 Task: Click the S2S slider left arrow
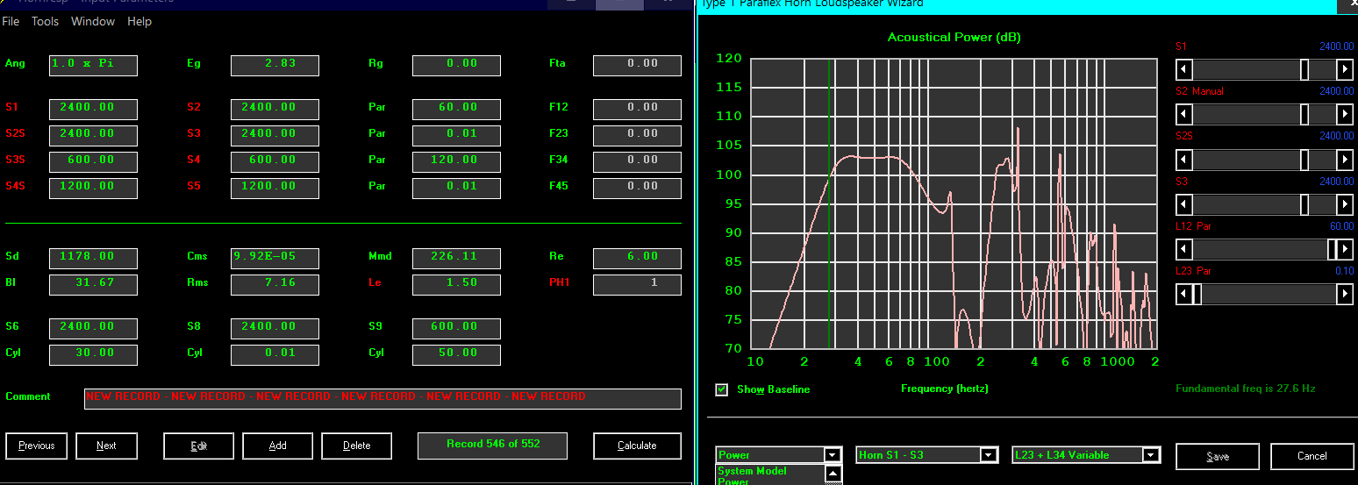pos(1184,160)
